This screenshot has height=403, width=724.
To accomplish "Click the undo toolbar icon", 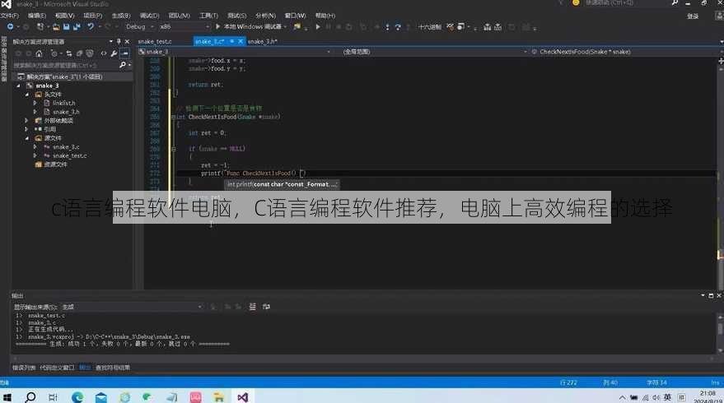I will 91,27.
